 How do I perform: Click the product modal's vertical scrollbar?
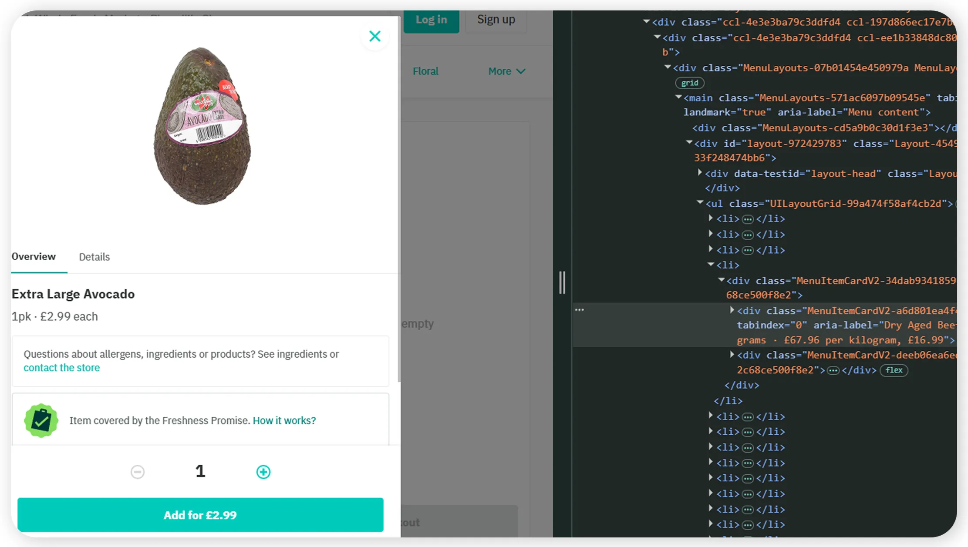coord(398,199)
